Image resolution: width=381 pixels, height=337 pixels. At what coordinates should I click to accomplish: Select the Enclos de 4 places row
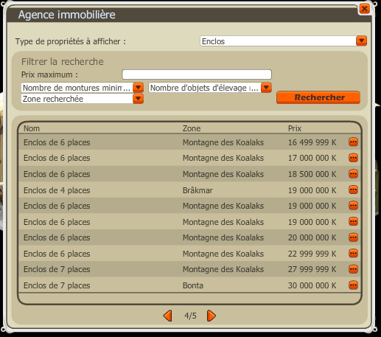[x=189, y=190]
